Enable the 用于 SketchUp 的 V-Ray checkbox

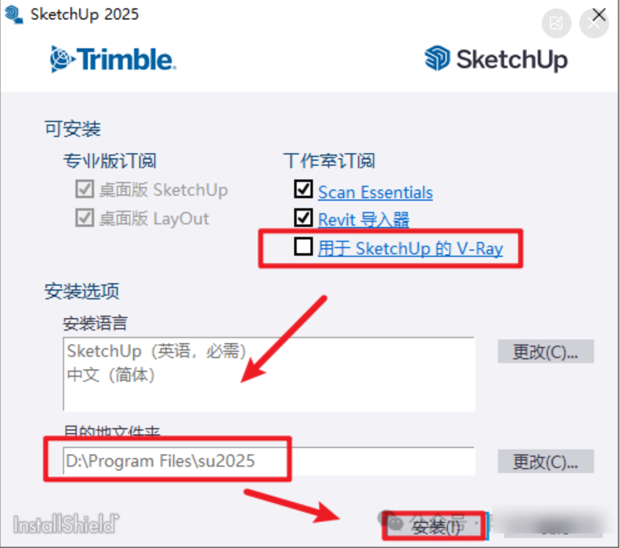tap(303, 247)
